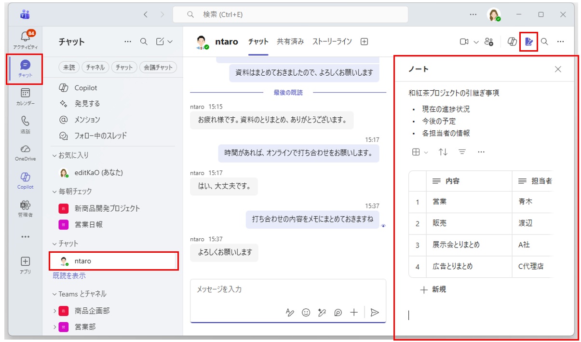581x342 pixels.
Task: Switch to the 共有済み tab
Action: coord(290,41)
